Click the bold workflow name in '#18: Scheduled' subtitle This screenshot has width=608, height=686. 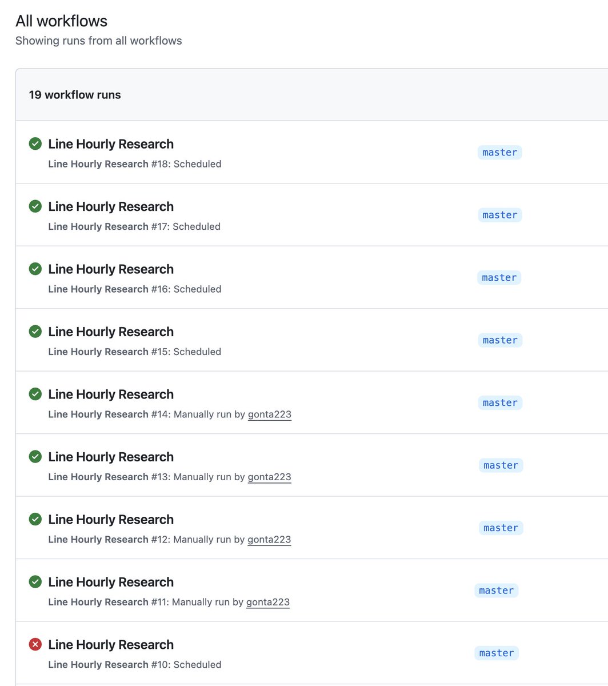point(98,164)
